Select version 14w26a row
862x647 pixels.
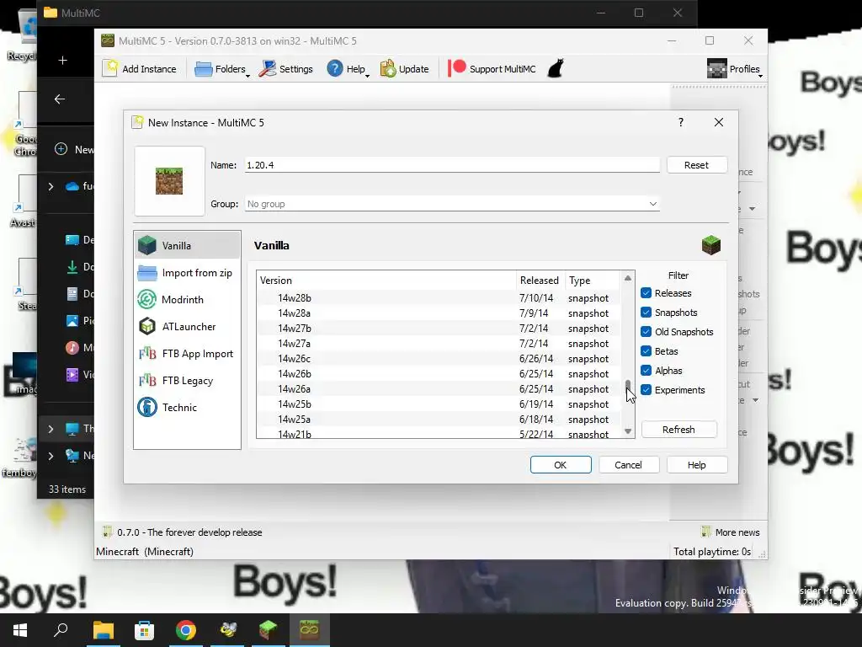click(439, 389)
